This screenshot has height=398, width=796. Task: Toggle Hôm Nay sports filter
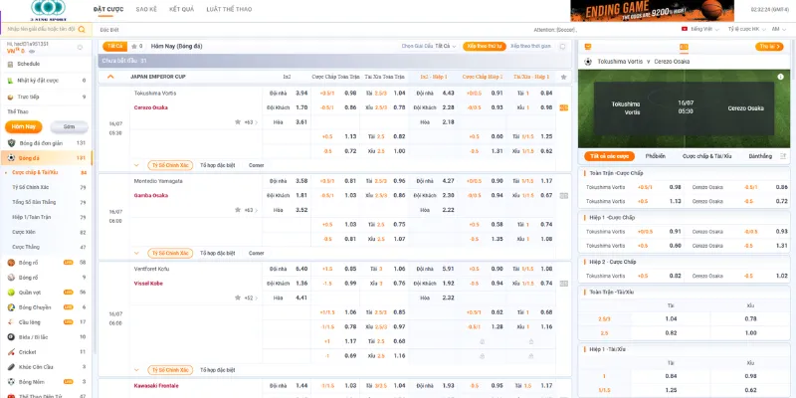coord(23,127)
